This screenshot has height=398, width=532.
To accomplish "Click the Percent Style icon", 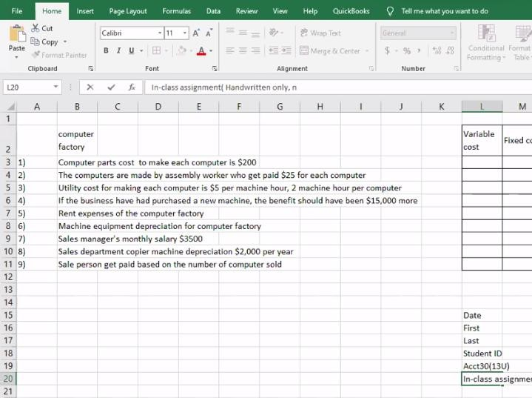I will click(407, 51).
